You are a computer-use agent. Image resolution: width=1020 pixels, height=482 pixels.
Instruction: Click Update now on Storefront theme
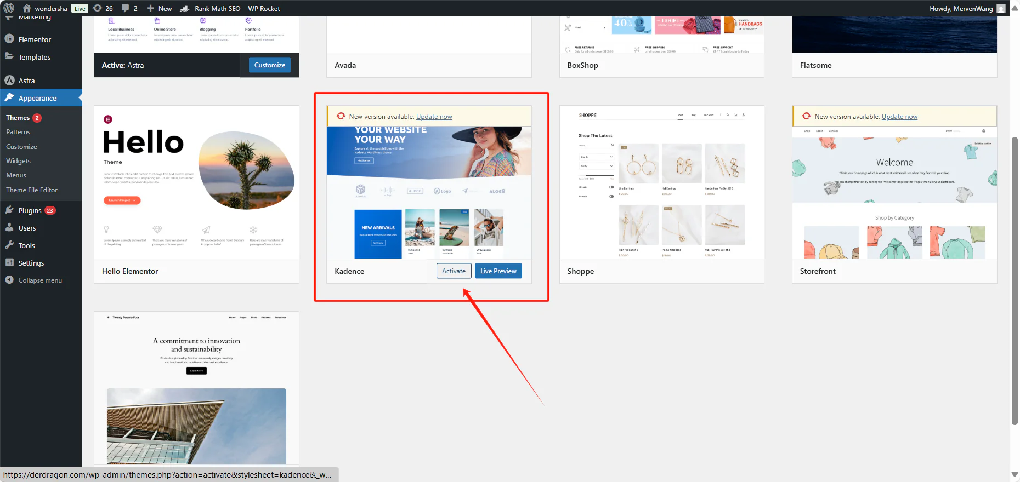tap(899, 117)
